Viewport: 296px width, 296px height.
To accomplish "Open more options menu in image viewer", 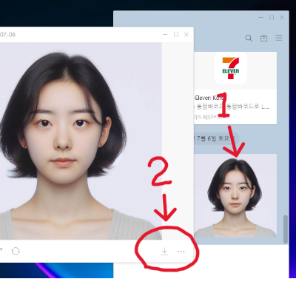I will click(x=181, y=252).
